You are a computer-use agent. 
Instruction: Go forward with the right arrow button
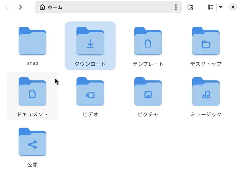click(x=20, y=7)
